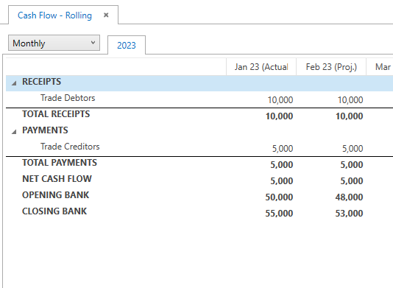Click TOTAL RECEIPTS Jan 23 value 10,000

pos(279,116)
